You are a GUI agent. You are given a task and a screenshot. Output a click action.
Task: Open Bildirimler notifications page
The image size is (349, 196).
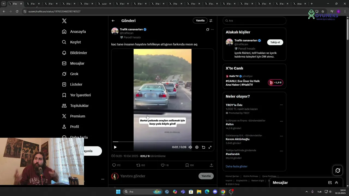pyautogui.click(x=74, y=53)
